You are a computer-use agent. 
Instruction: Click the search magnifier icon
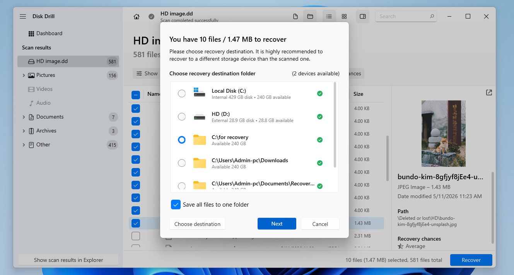432,17
